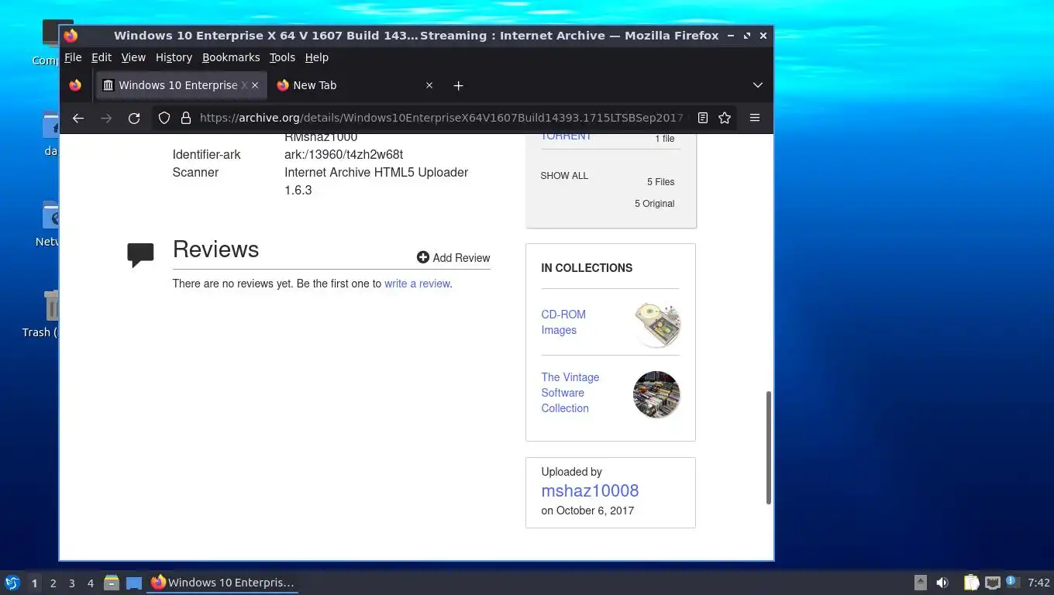Image resolution: width=1054 pixels, height=595 pixels.
Task: Follow the write a review link
Action: point(417,284)
